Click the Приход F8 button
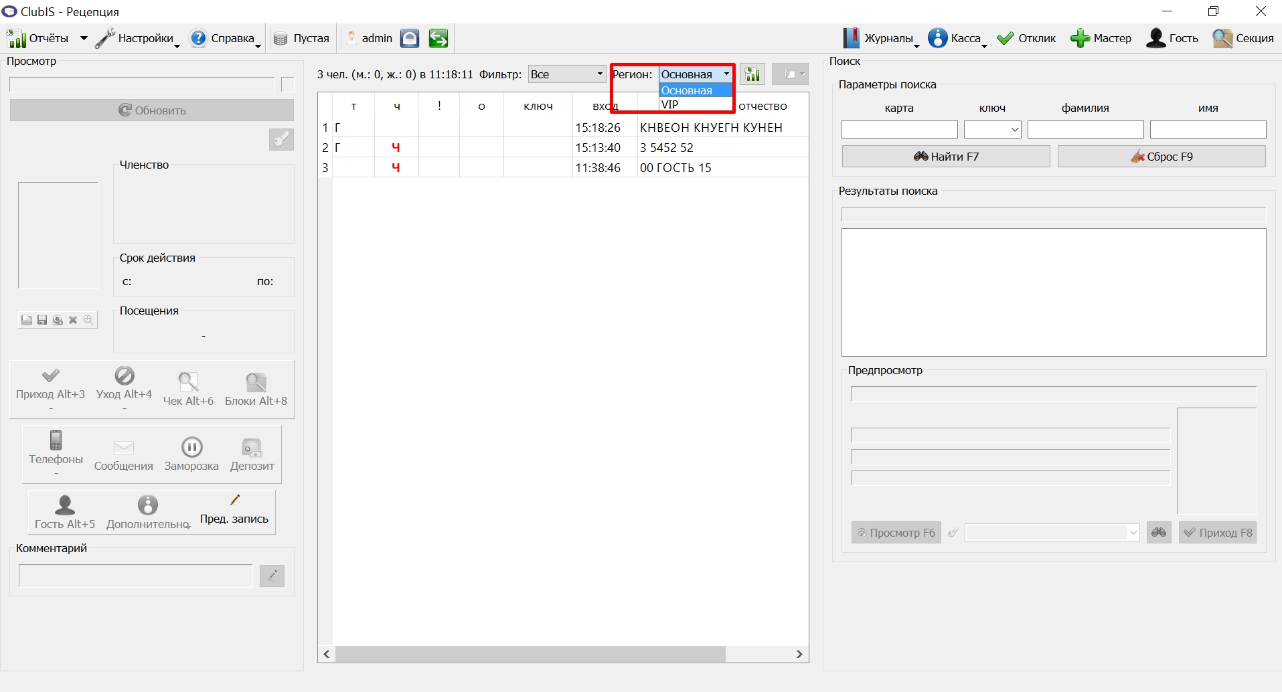This screenshot has width=1282, height=692. [1218, 533]
